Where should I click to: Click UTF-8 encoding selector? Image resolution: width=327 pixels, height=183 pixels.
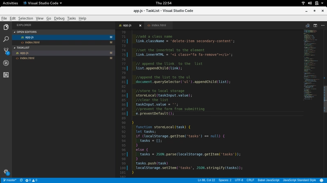click(239, 180)
